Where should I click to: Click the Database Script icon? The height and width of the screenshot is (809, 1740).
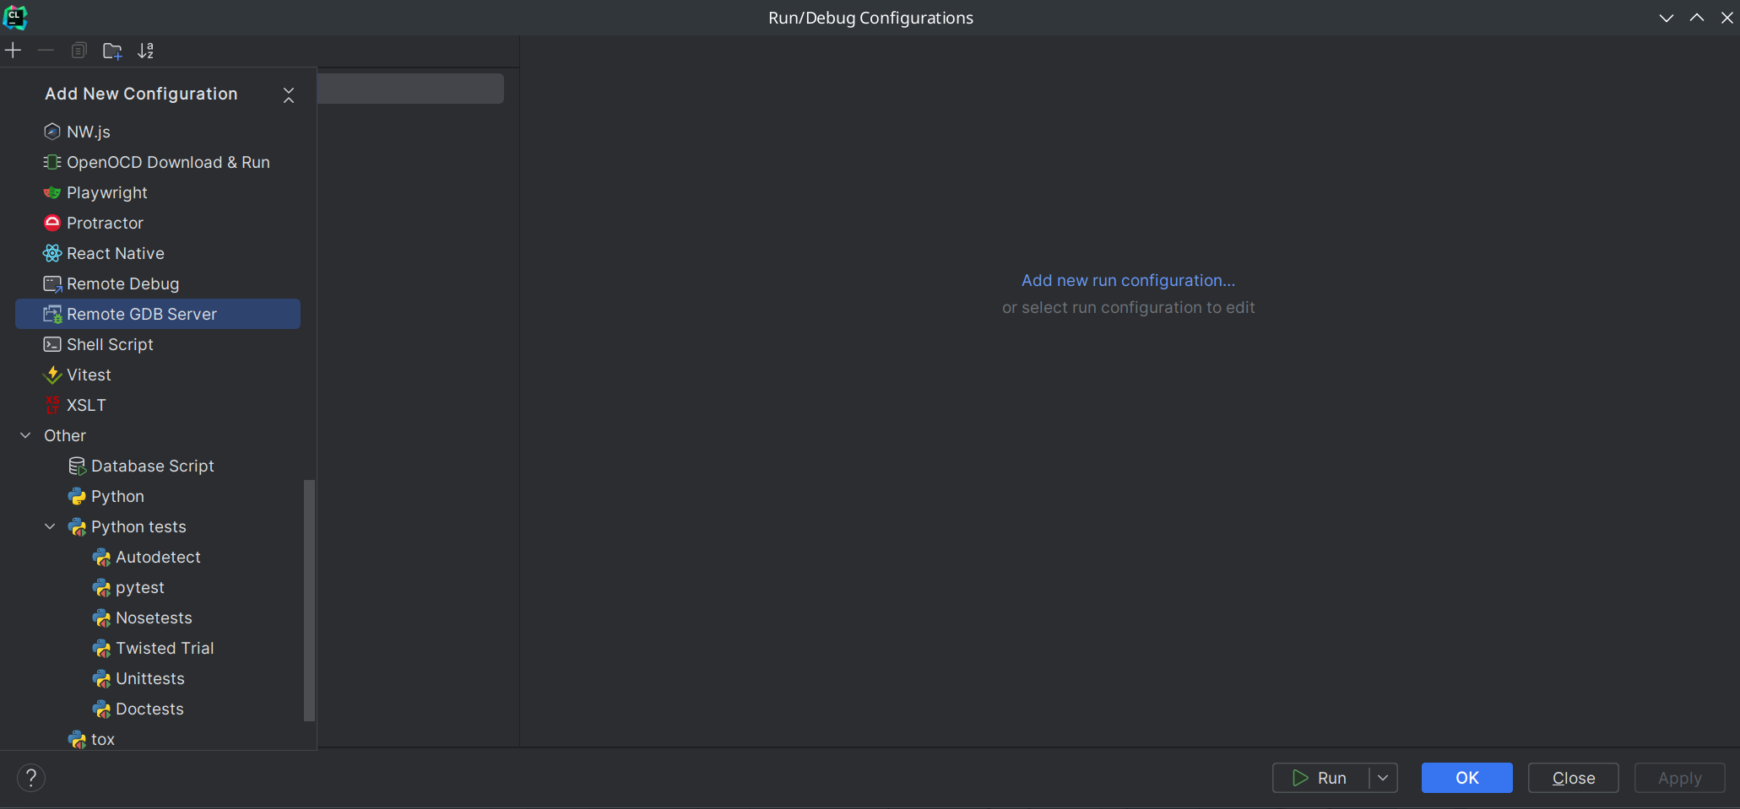click(x=77, y=466)
